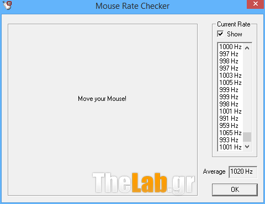Click the rate list scroll up arrow

(x=247, y=48)
